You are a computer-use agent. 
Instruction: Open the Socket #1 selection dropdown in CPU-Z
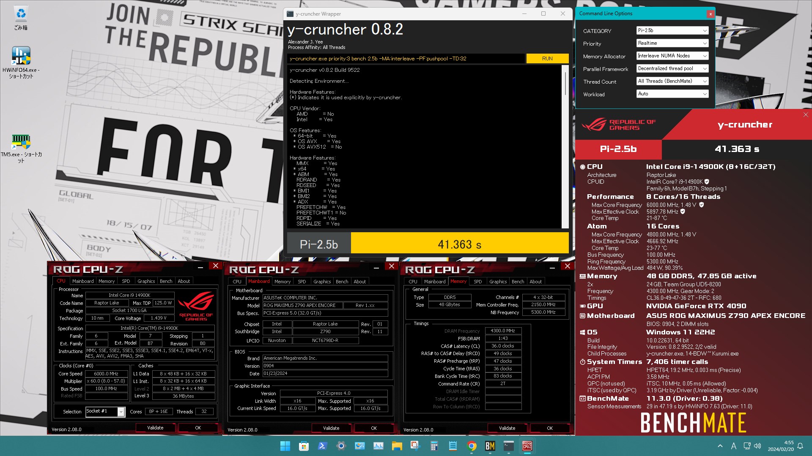[105, 411]
